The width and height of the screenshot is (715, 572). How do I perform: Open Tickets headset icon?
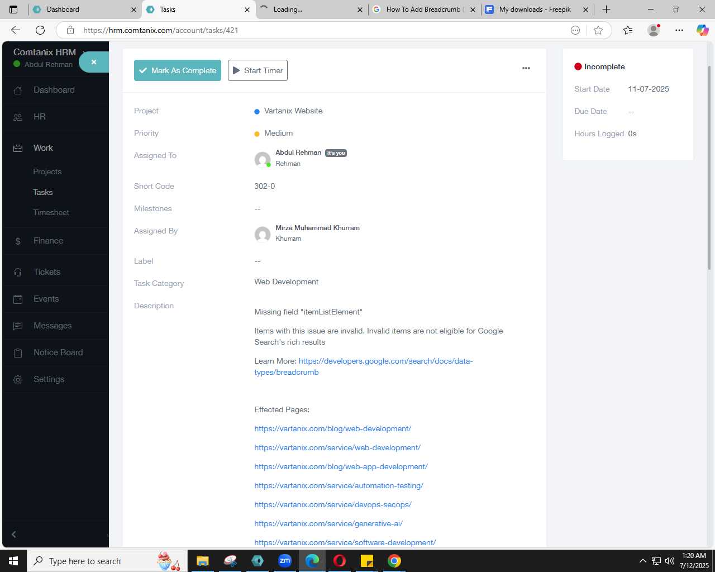[x=18, y=272]
